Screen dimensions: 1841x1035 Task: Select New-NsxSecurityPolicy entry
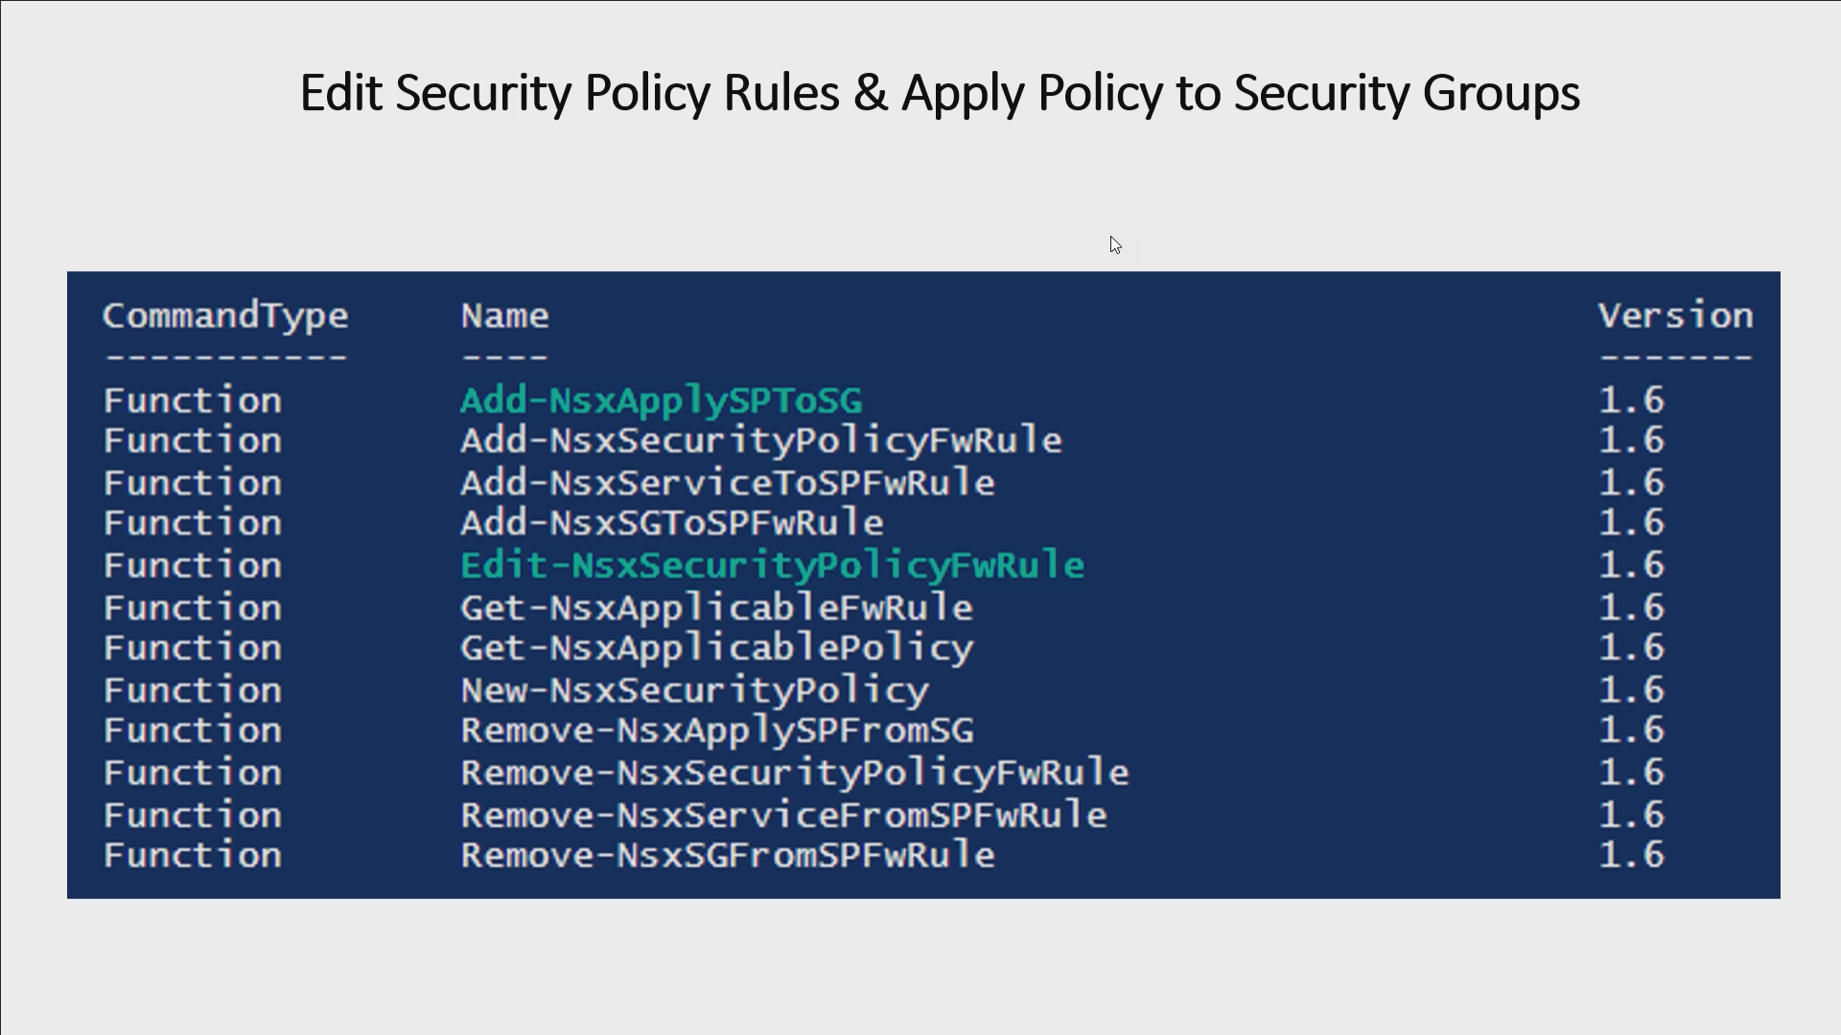[x=693, y=690]
